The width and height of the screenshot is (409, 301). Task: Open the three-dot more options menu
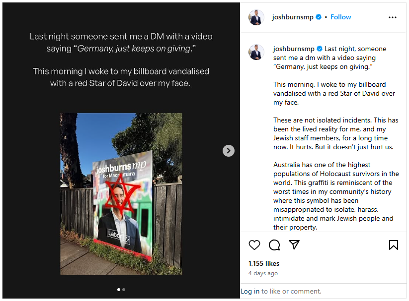392,17
